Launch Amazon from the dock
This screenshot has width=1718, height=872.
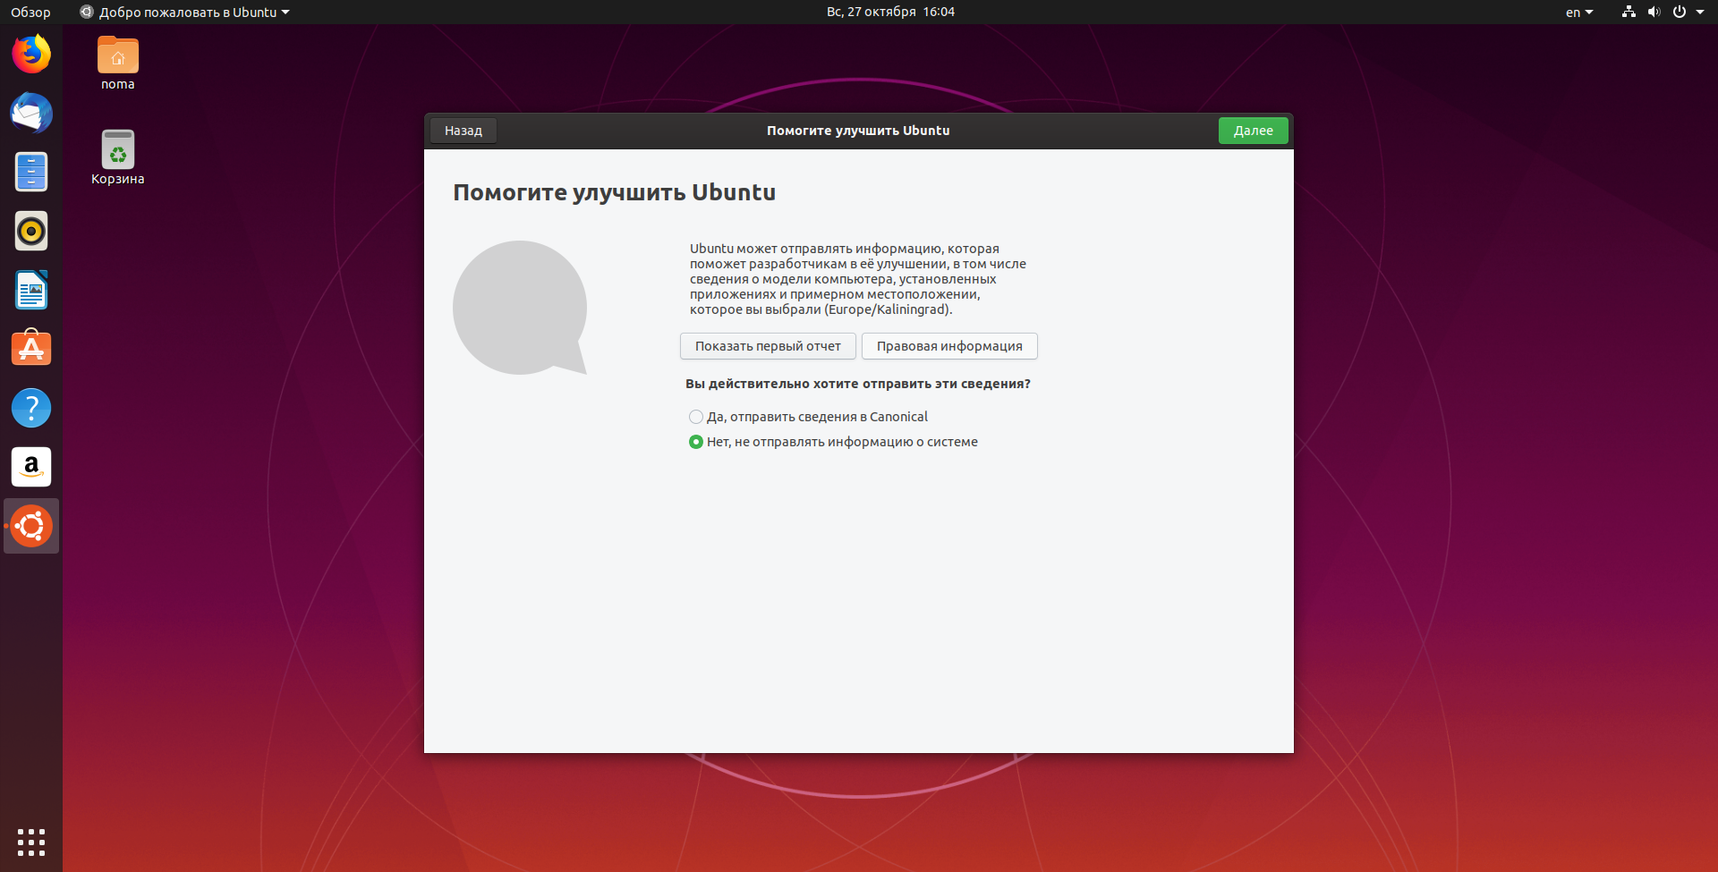[x=31, y=467]
